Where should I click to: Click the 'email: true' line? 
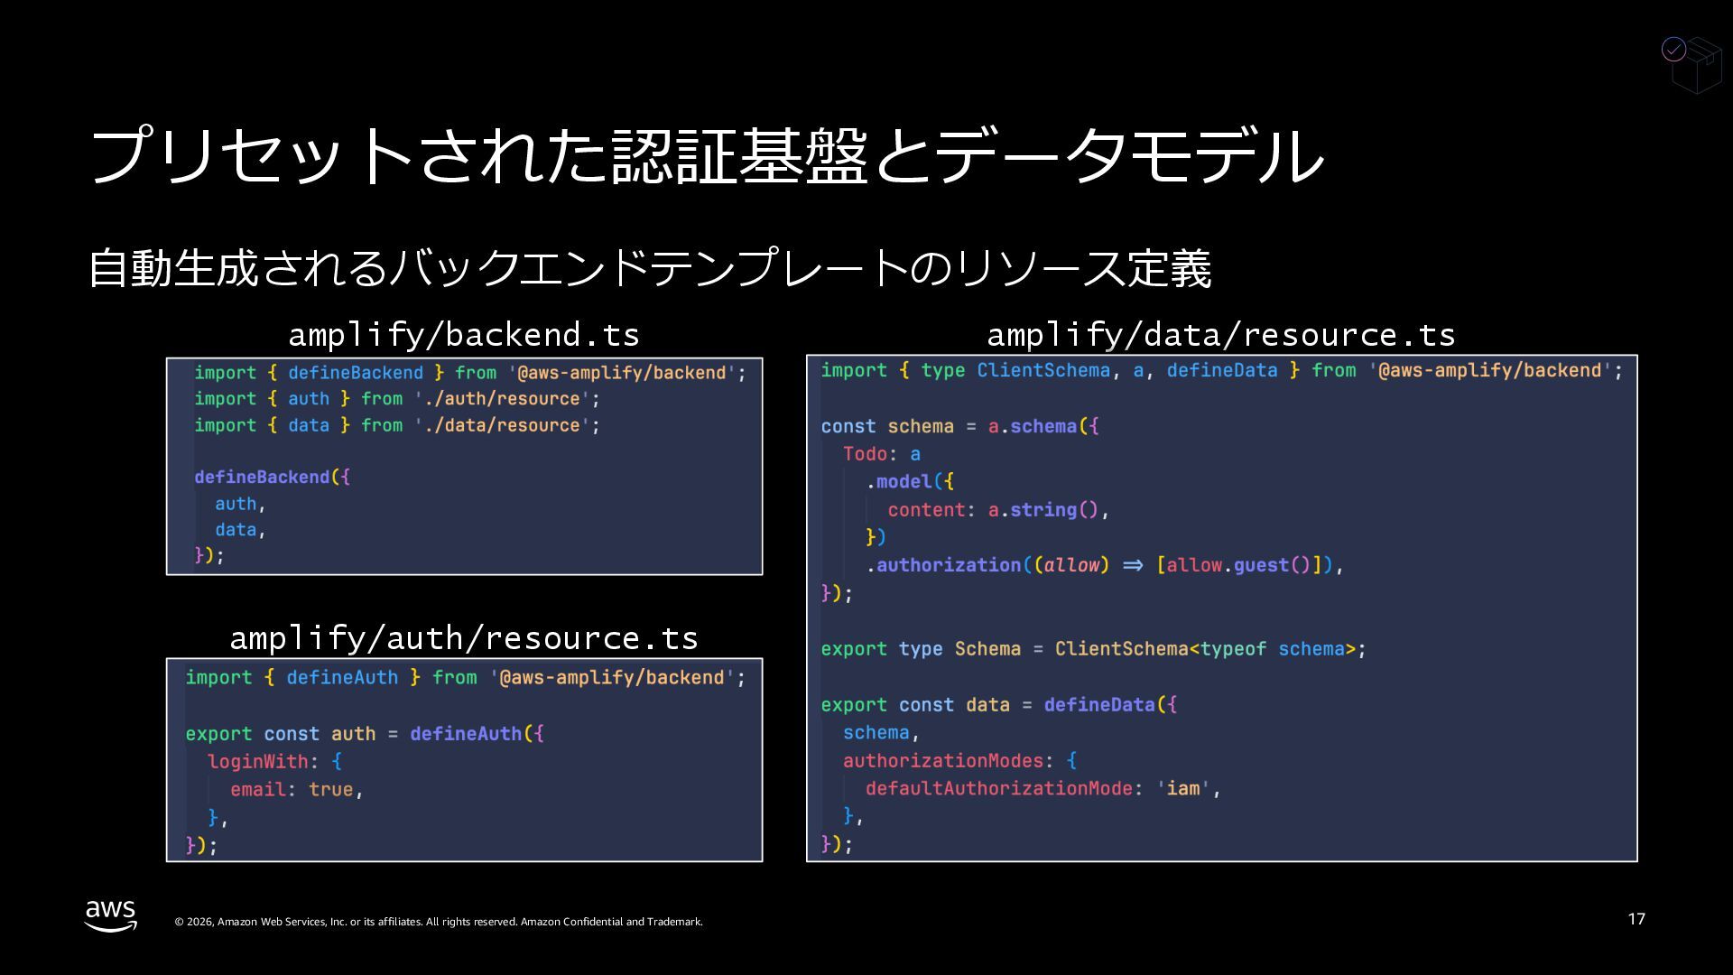[296, 790]
